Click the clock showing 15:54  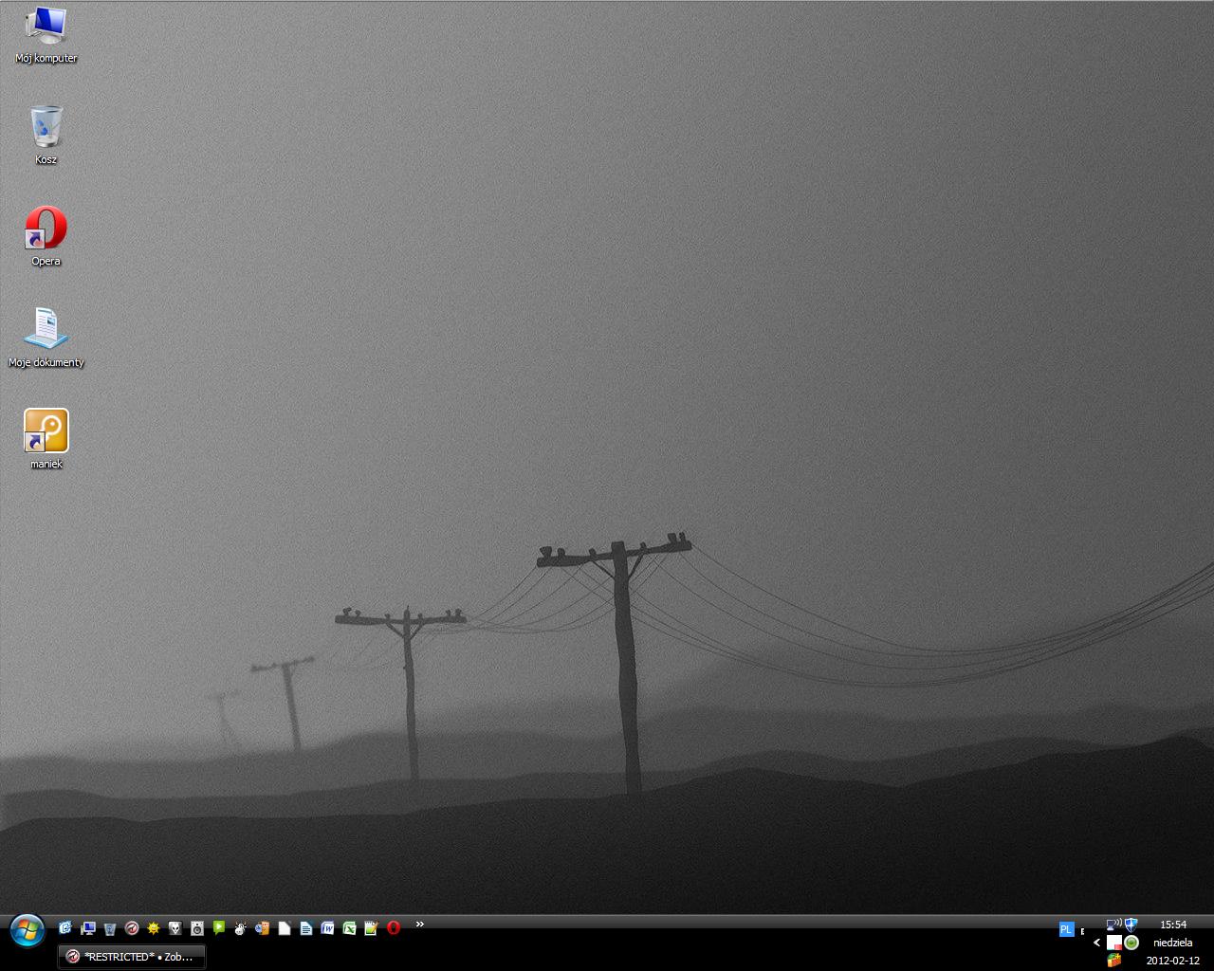click(x=1173, y=925)
